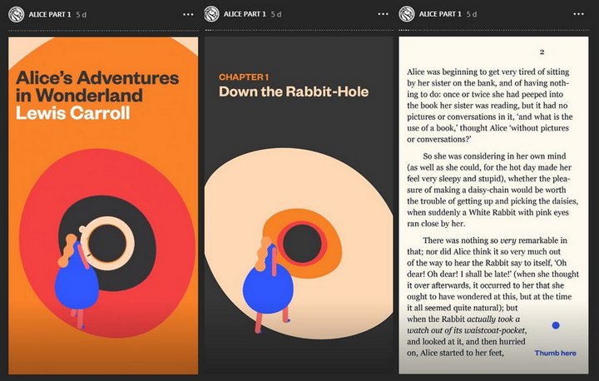The width and height of the screenshot is (599, 381).
Task: Open the three-dot menu on the first story
Action: click(x=188, y=14)
